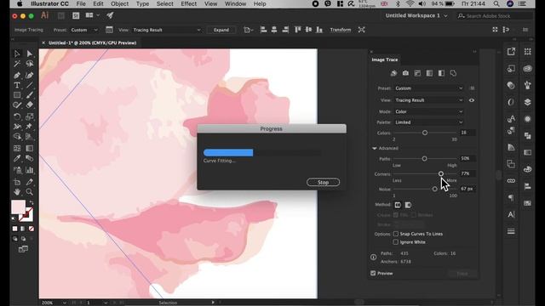
Task: Open the panel View dropdown Tracing Result
Action: (429, 100)
